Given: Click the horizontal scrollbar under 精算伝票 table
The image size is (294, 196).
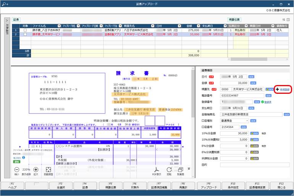Looking at the screenshot, I should (249, 59).
